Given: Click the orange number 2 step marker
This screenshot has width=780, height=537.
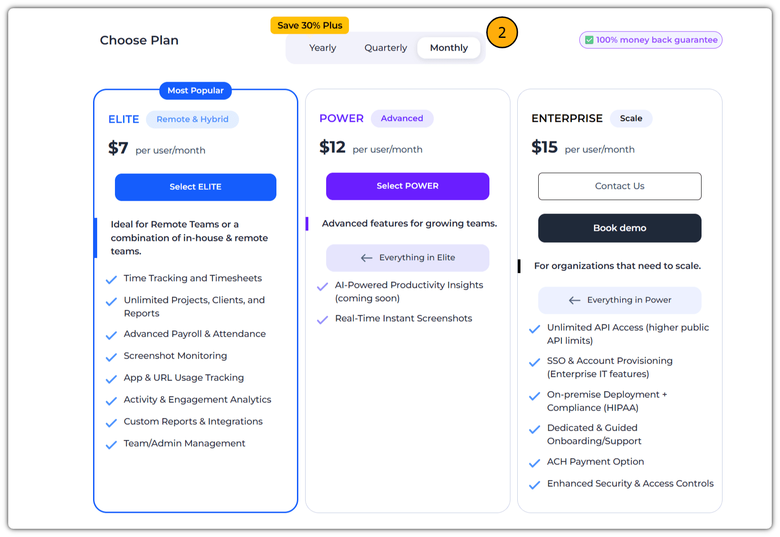Looking at the screenshot, I should click(502, 32).
